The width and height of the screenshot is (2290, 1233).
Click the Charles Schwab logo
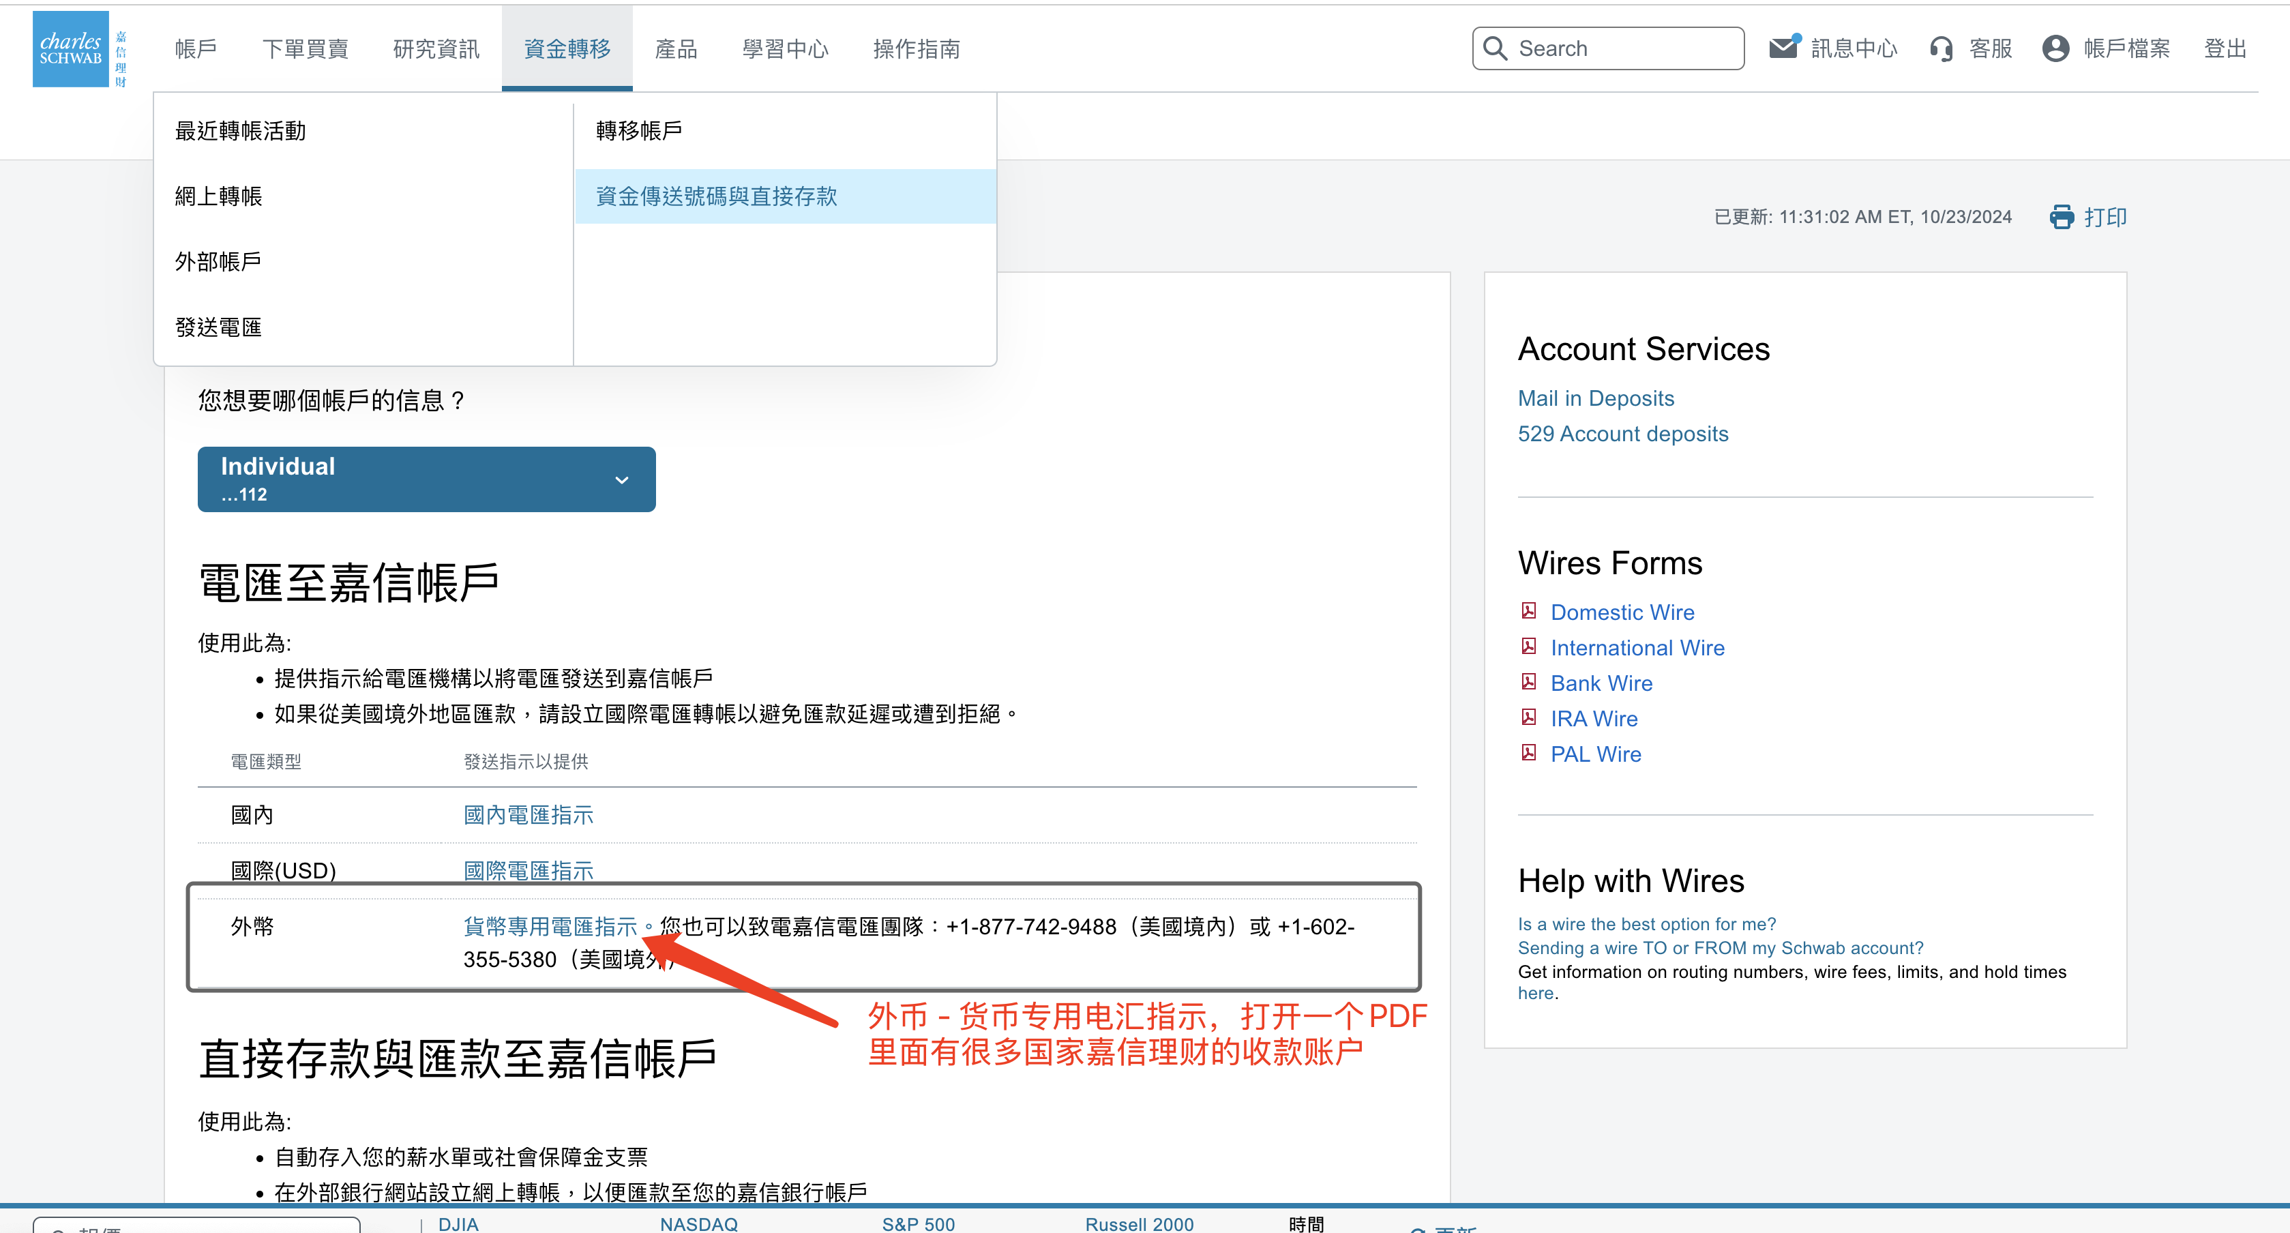71,49
